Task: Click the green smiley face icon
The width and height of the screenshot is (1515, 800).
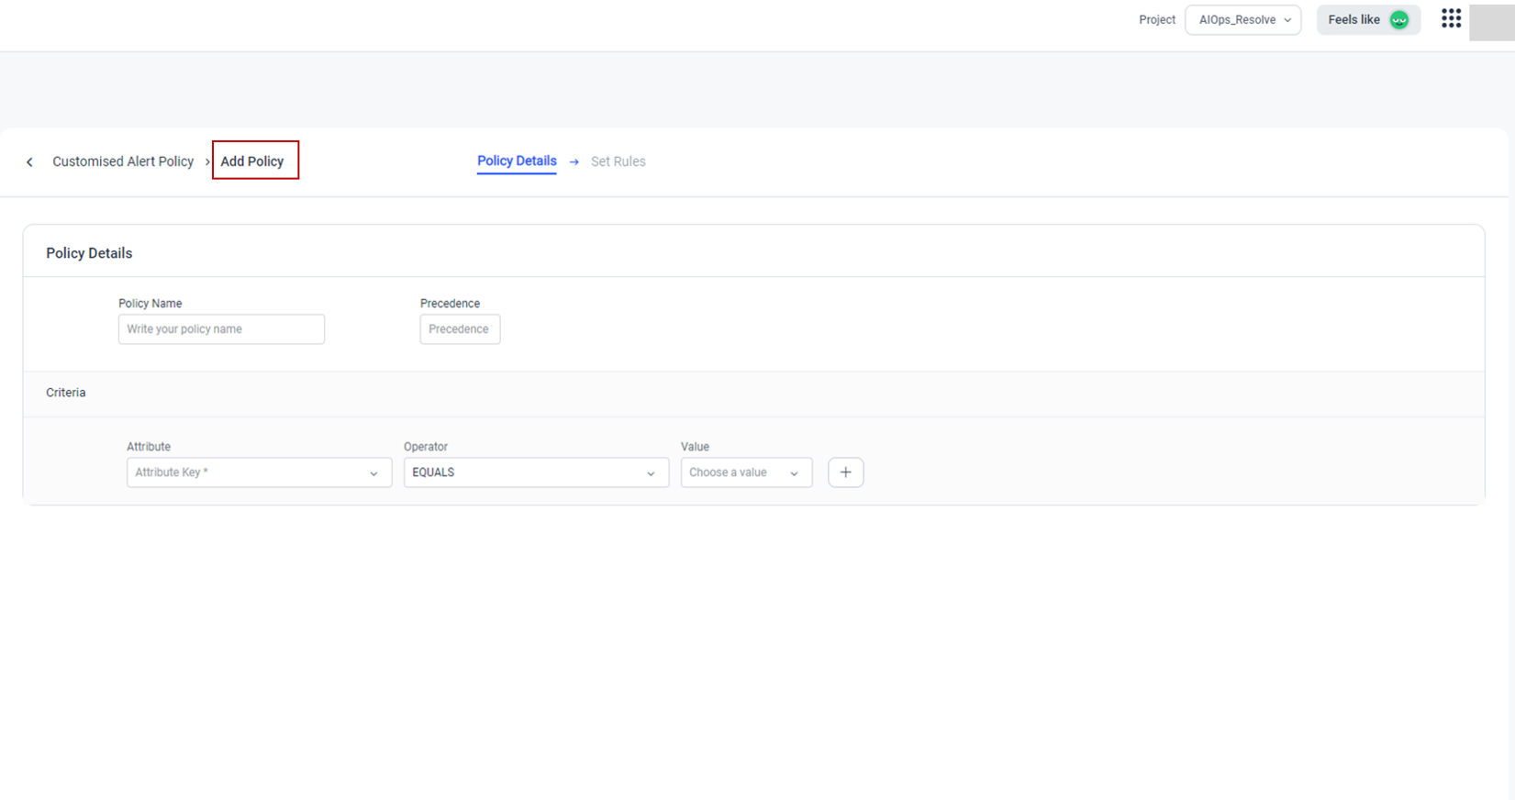Action: click(x=1398, y=20)
